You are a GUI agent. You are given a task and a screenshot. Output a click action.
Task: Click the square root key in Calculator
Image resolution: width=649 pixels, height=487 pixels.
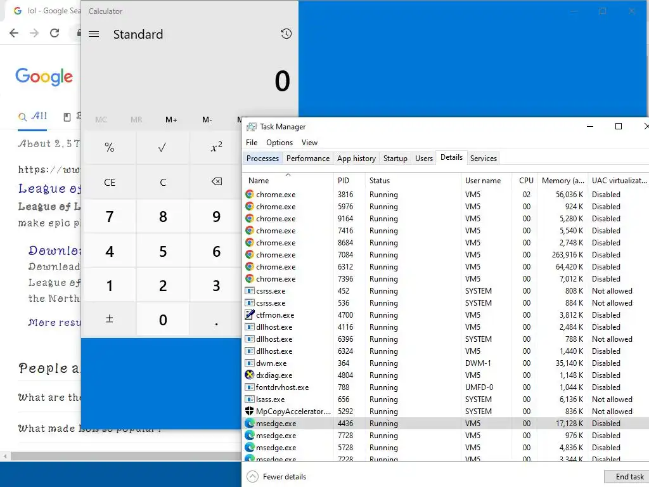pyautogui.click(x=162, y=147)
